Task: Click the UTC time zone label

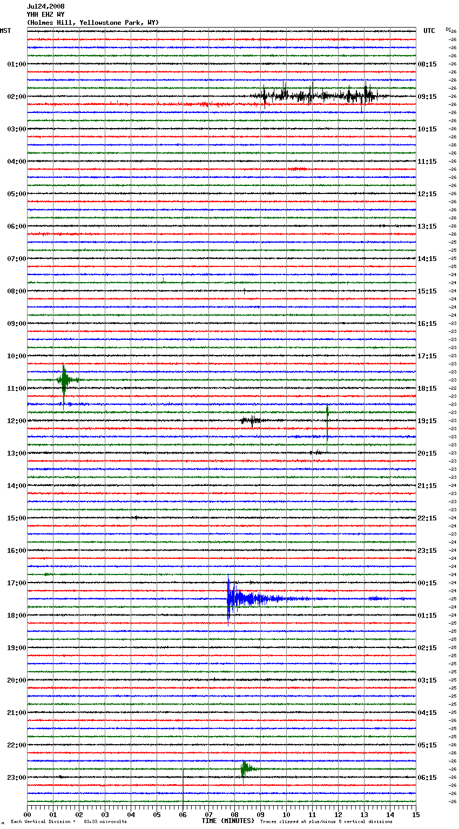Action: coord(429,31)
